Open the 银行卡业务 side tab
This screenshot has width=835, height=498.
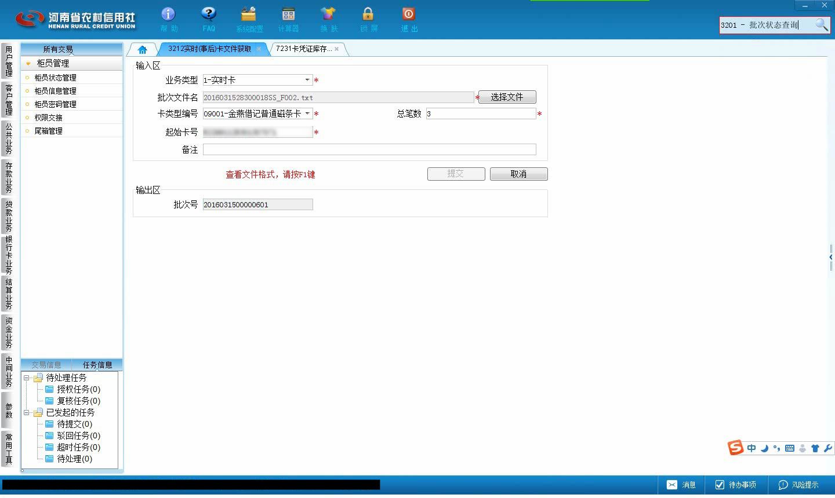click(x=9, y=255)
